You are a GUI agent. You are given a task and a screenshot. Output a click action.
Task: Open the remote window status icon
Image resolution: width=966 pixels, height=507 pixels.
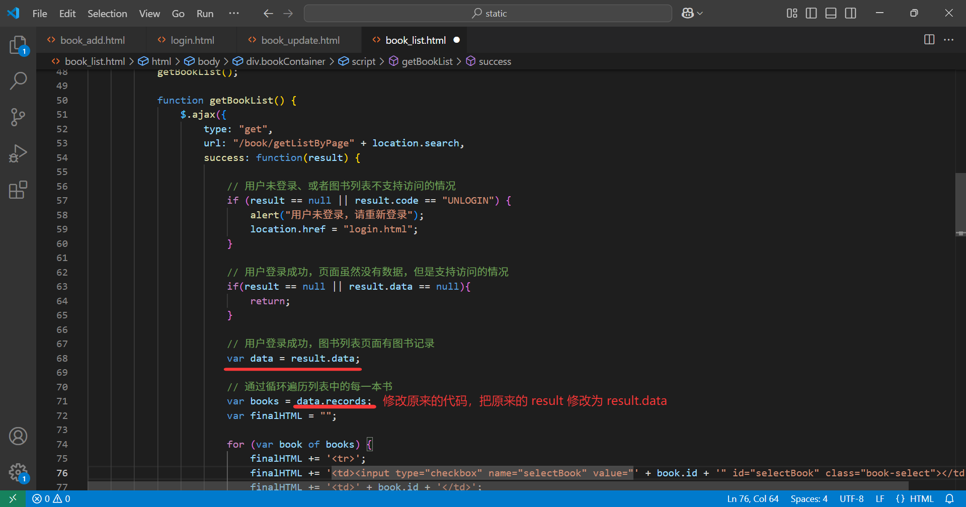point(13,498)
